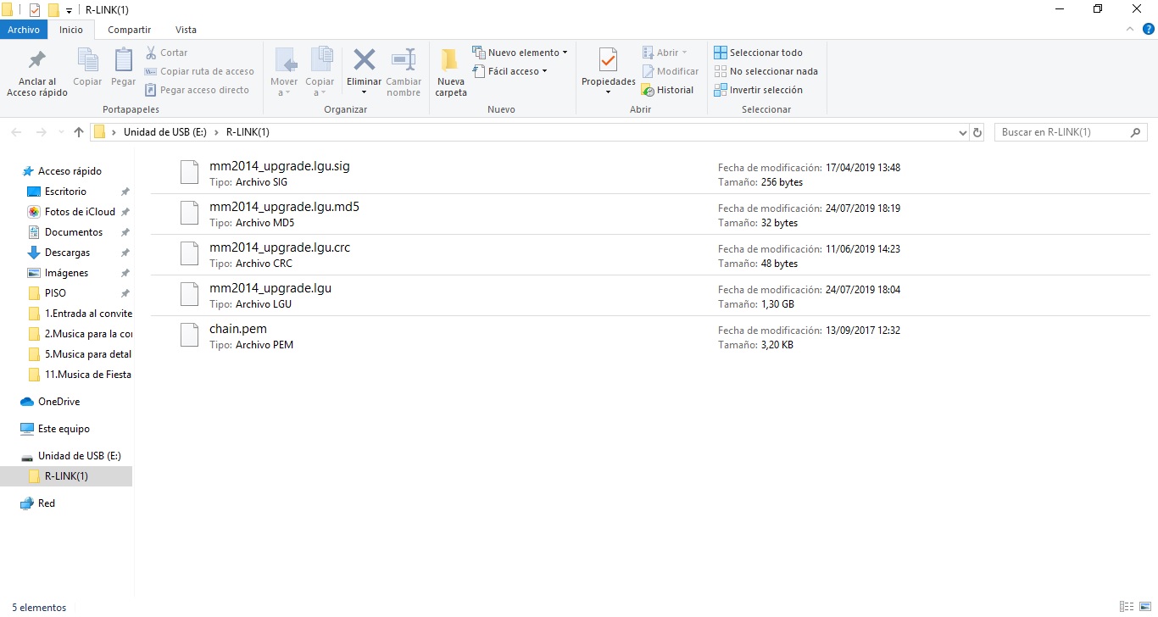Click in the Buscar en R-LINK(1) search box

(1071, 132)
